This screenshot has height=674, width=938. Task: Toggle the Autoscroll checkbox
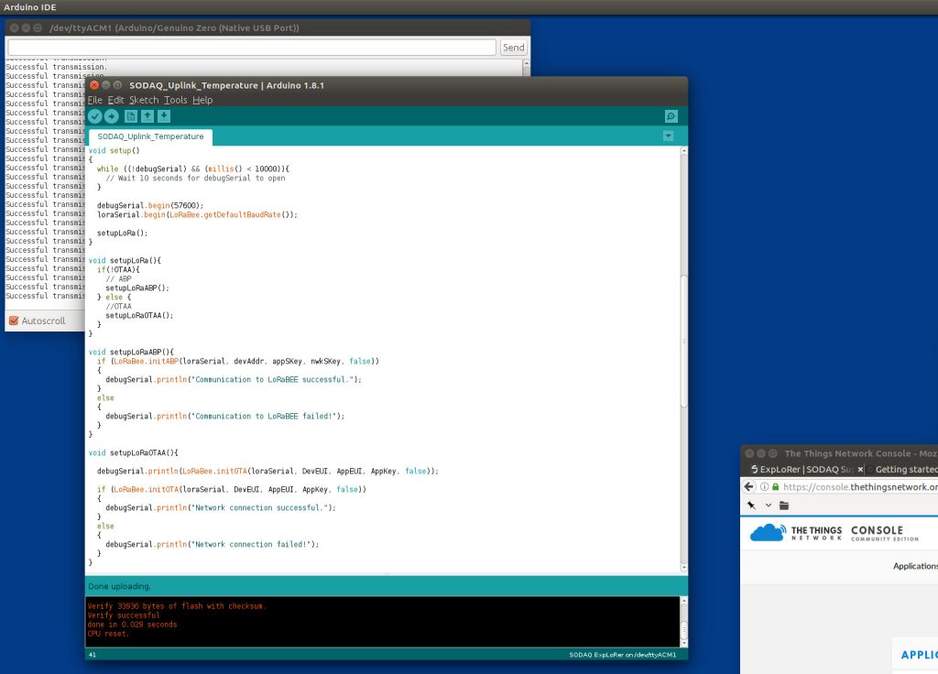(x=14, y=321)
